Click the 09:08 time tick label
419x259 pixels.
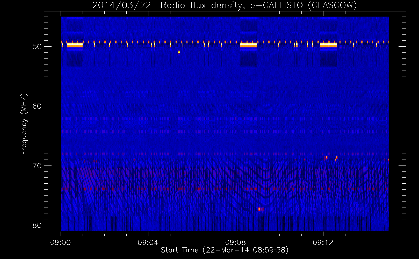coord(235,243)
